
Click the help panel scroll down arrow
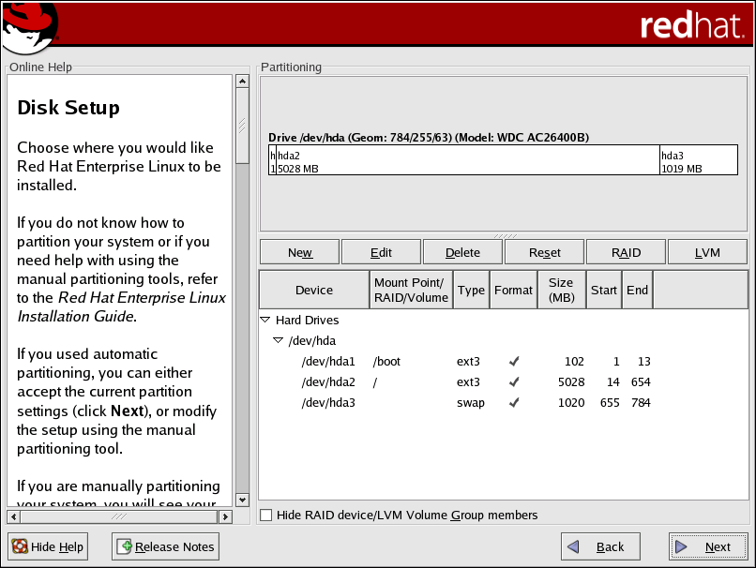pos(242,501)
